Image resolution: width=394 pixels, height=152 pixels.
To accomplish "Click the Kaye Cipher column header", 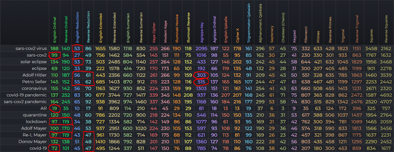I will click(154, 32).
